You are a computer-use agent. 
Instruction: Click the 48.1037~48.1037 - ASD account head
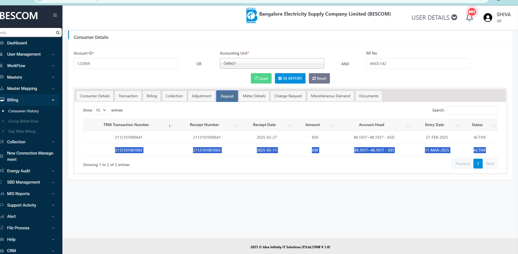(374, 137)
